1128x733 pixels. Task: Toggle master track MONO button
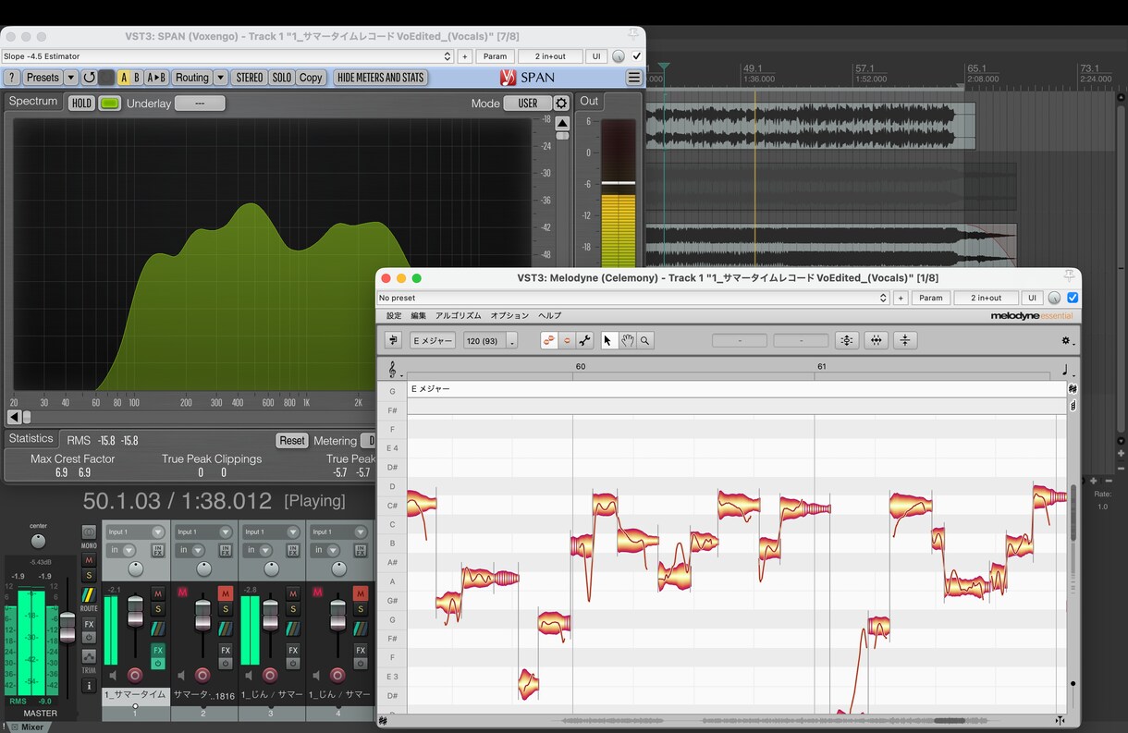(89, 532)
